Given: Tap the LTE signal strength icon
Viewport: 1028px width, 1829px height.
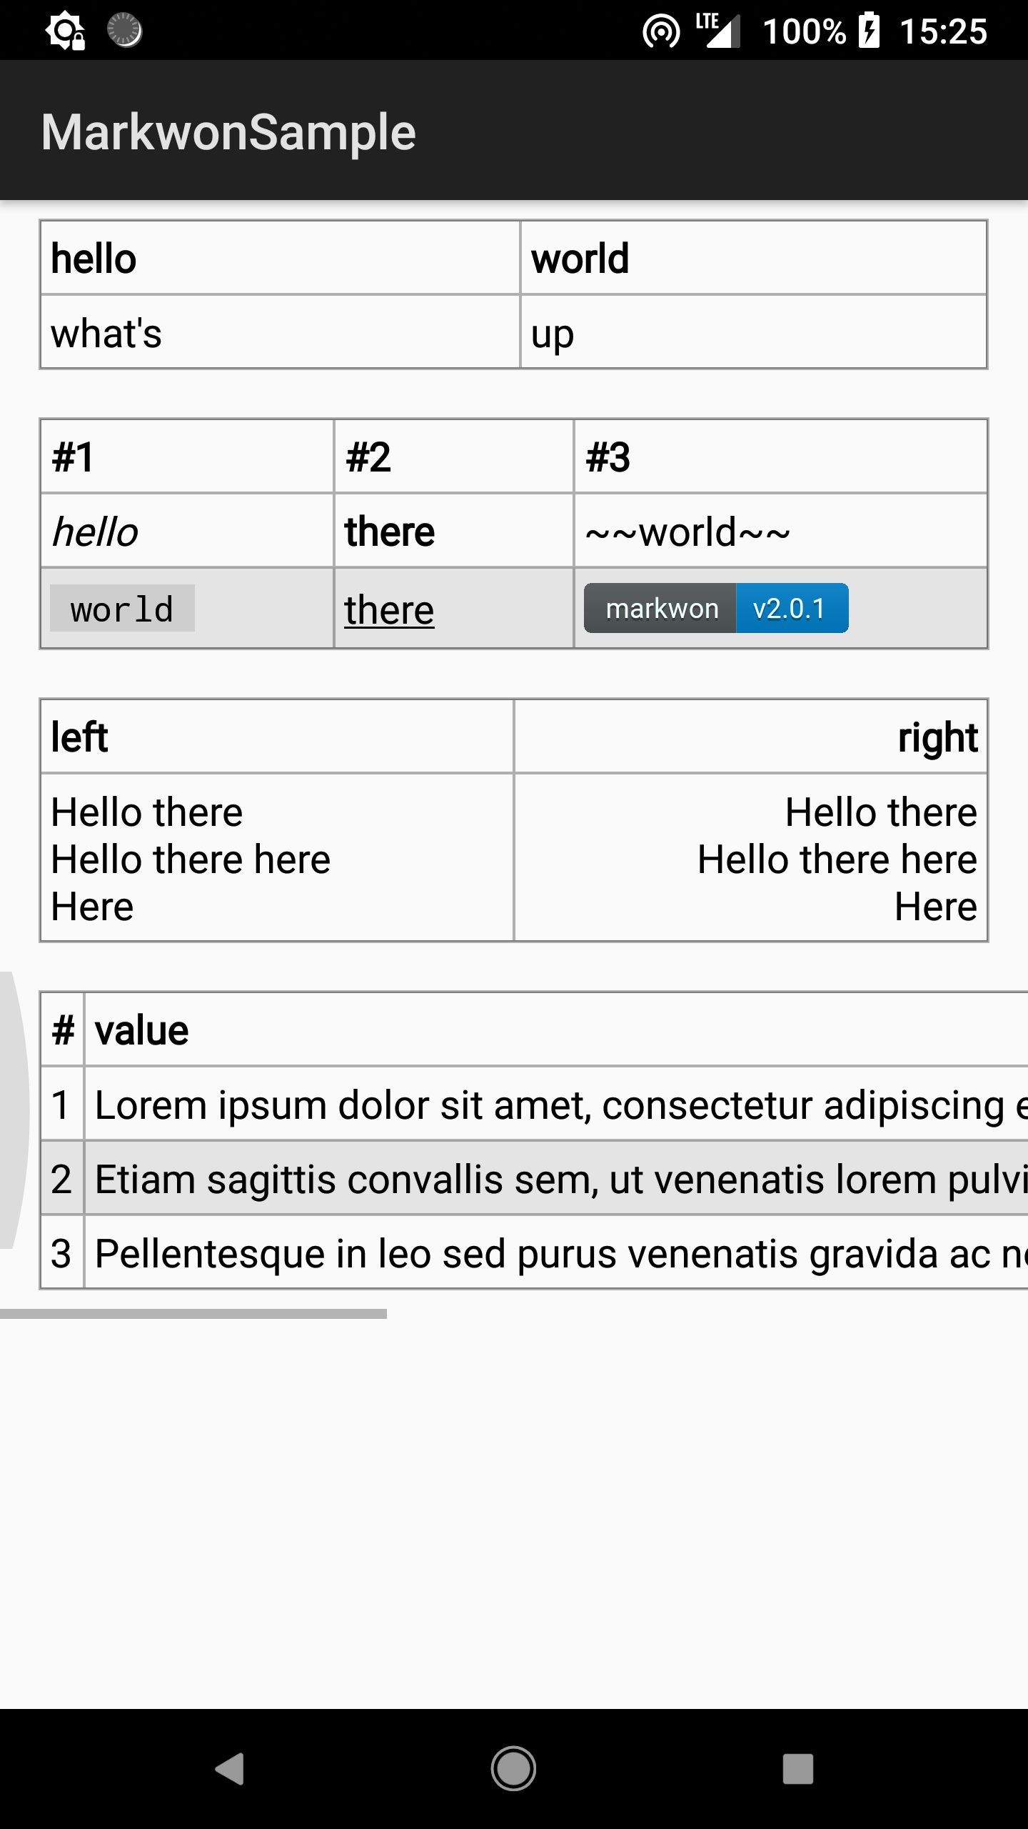Looking at the screenshot, I should point(718,30).
